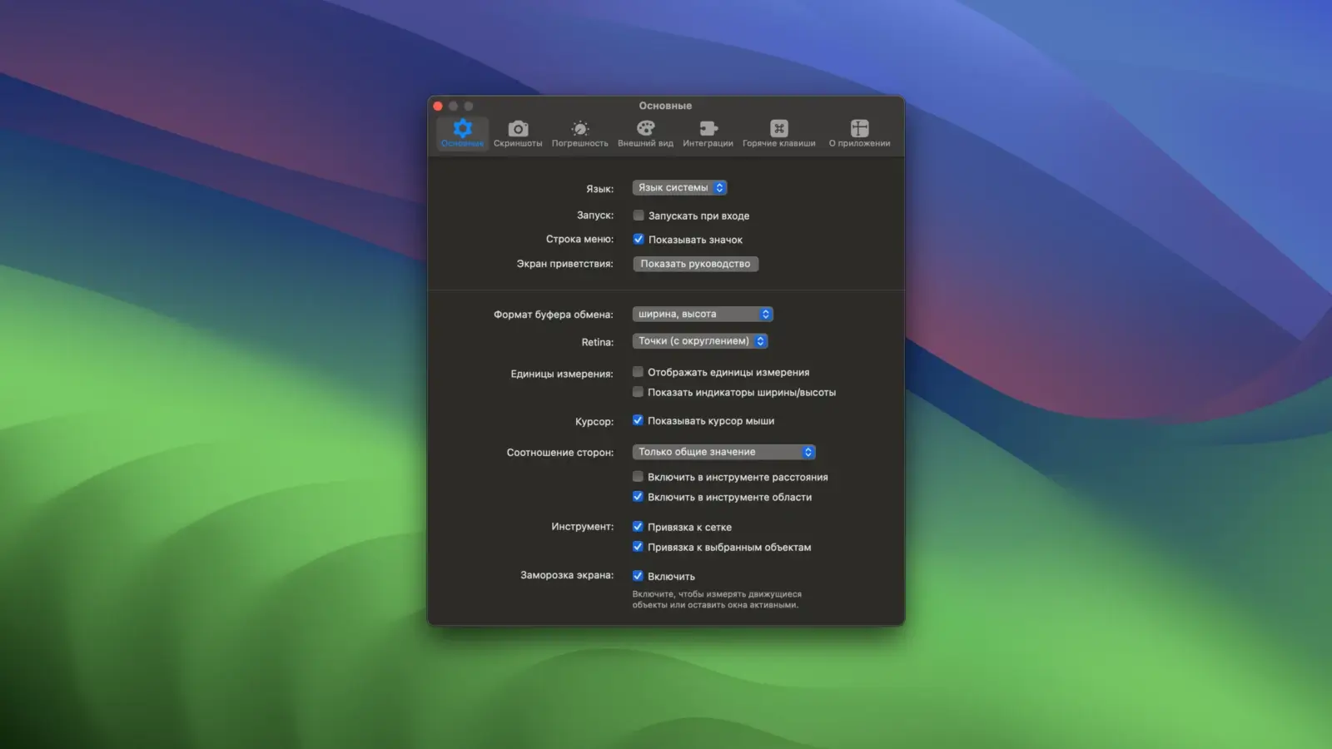Toggle Показывать курсор мыши checkbox

(x=638, y=421)
